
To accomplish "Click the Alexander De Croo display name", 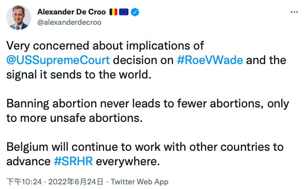I will click(x=71, y=12).
